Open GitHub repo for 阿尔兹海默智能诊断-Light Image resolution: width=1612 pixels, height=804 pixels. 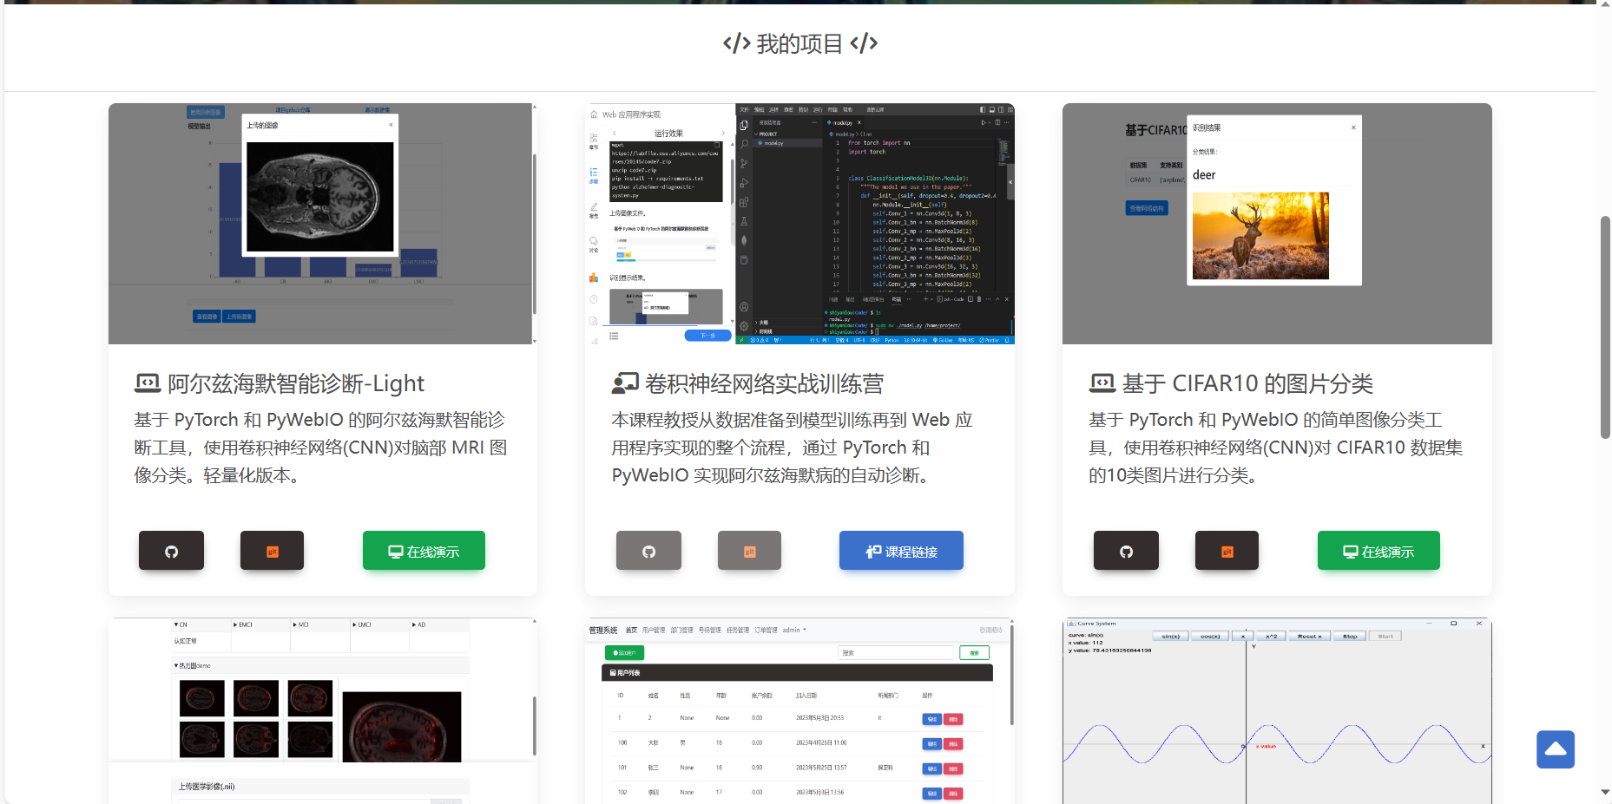(171, 551)
